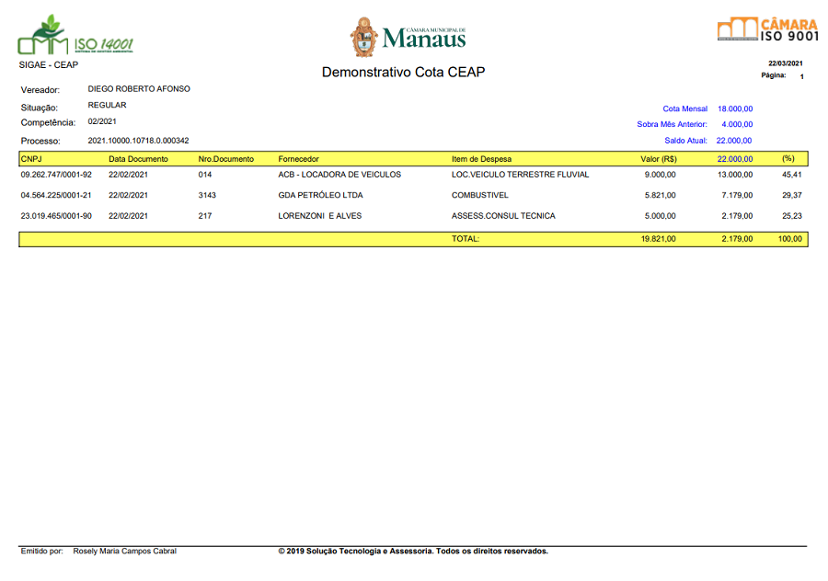Select the process number 2021.10000.10718.0.000342

pyautogui.click(x=138, y=141)
